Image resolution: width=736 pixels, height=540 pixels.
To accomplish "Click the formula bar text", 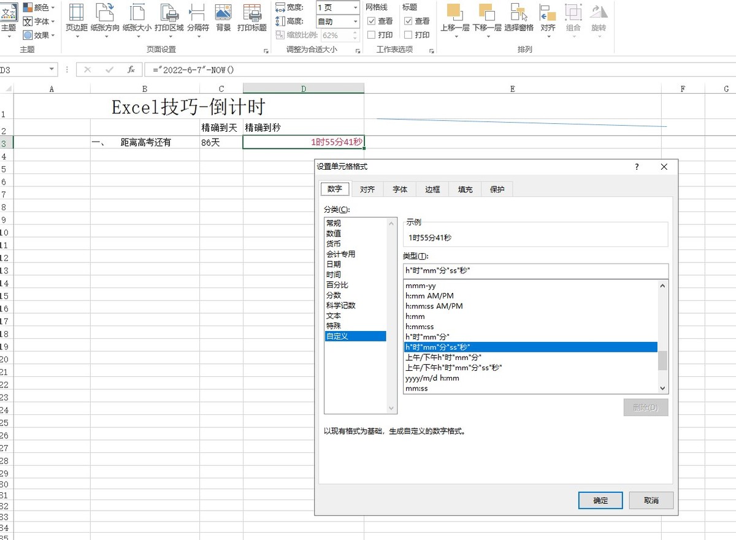I will 194,70.
